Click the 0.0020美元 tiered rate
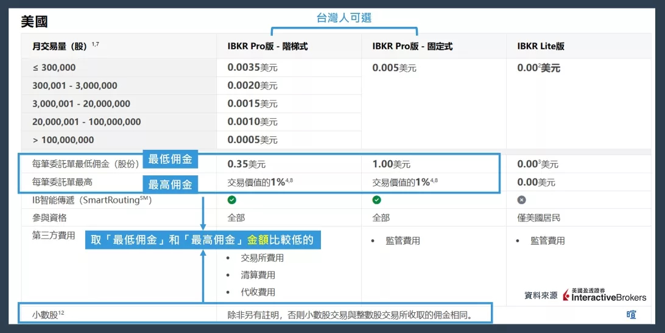Screen dimensions: 665x333 click(252, 86)
